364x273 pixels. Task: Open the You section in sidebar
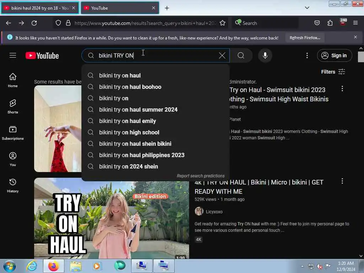point(13,159)
